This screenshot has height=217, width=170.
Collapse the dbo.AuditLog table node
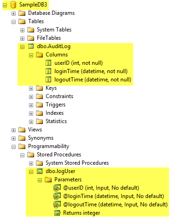22,47
